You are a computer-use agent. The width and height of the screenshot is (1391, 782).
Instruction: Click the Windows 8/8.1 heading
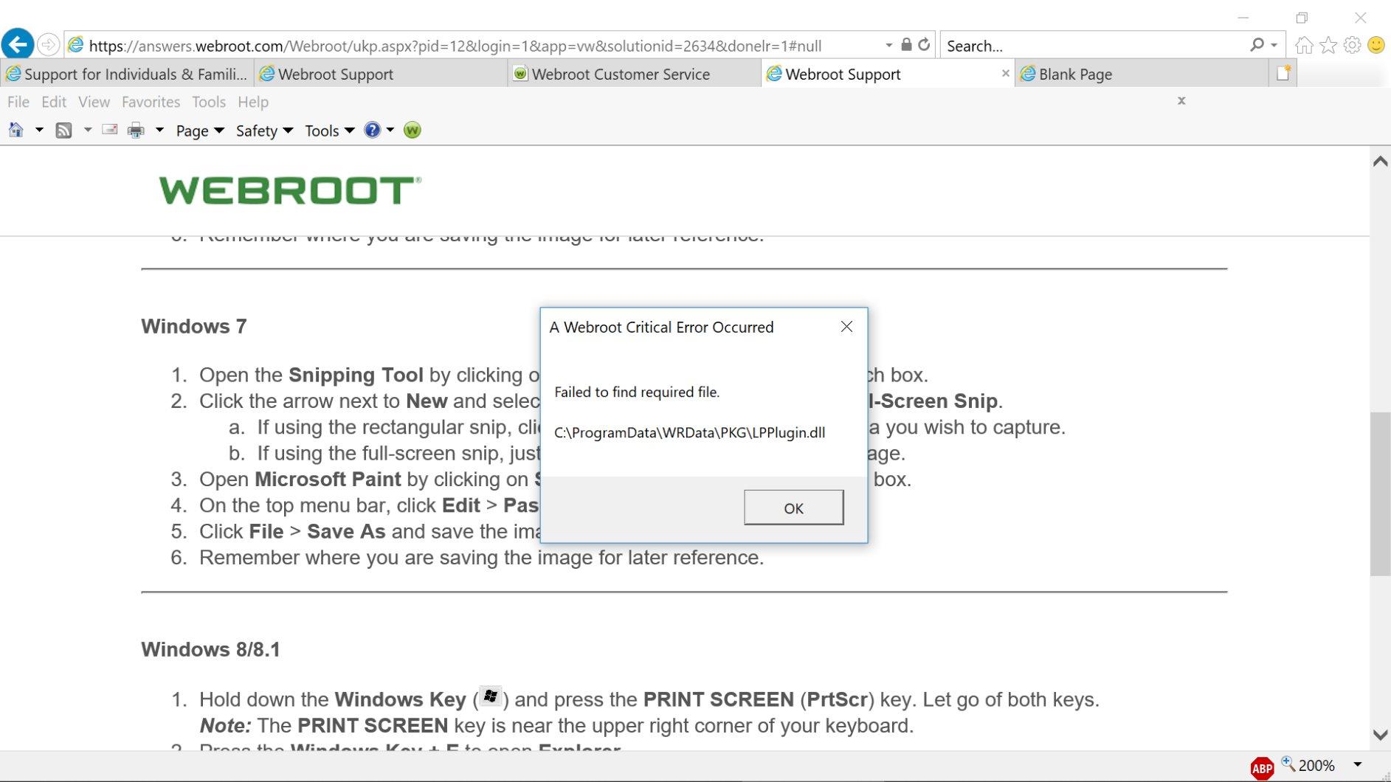[x=211, y=649]
